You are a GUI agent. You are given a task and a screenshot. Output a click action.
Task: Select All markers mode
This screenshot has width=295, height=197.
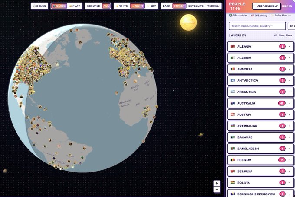[106, 6]
